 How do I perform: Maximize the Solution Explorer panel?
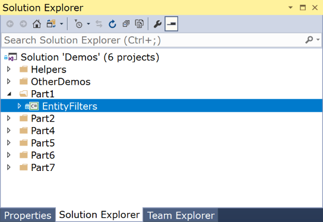pos(303,8)
